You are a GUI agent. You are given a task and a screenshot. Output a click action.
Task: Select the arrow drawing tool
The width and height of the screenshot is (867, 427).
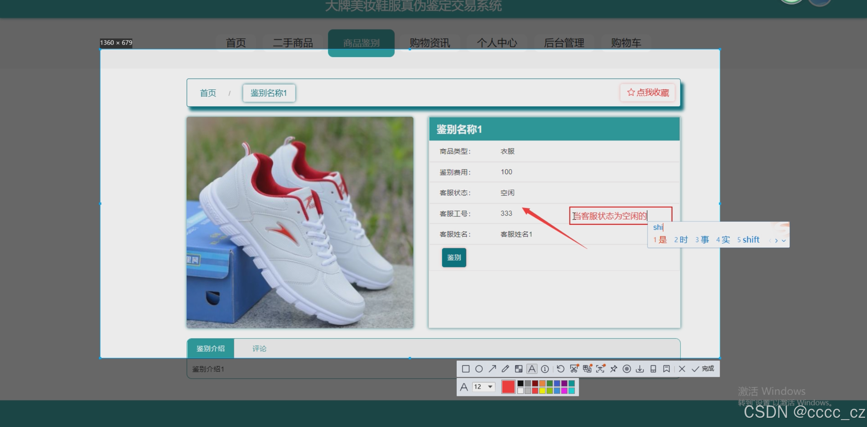coord(492,369)
